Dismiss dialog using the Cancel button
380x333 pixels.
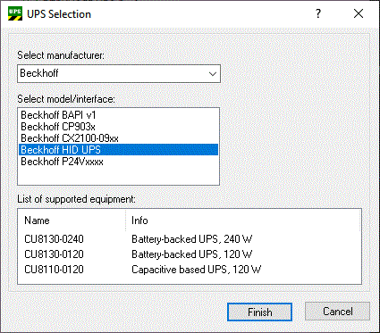coord(338,312)
